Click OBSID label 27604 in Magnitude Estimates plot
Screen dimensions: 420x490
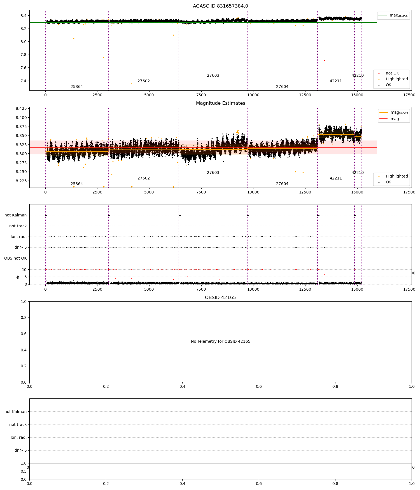pos(282,184)
